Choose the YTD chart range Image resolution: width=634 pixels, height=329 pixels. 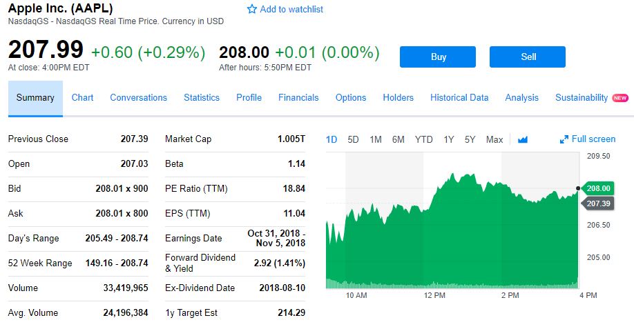(x=423, y=139)
